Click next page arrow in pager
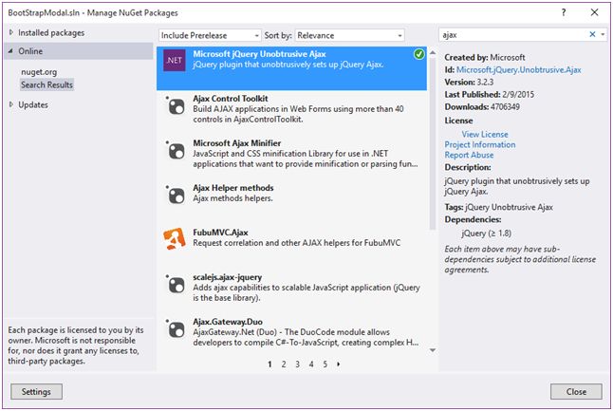Viewport: 613px width, 411px height. [x=339, y=364]
